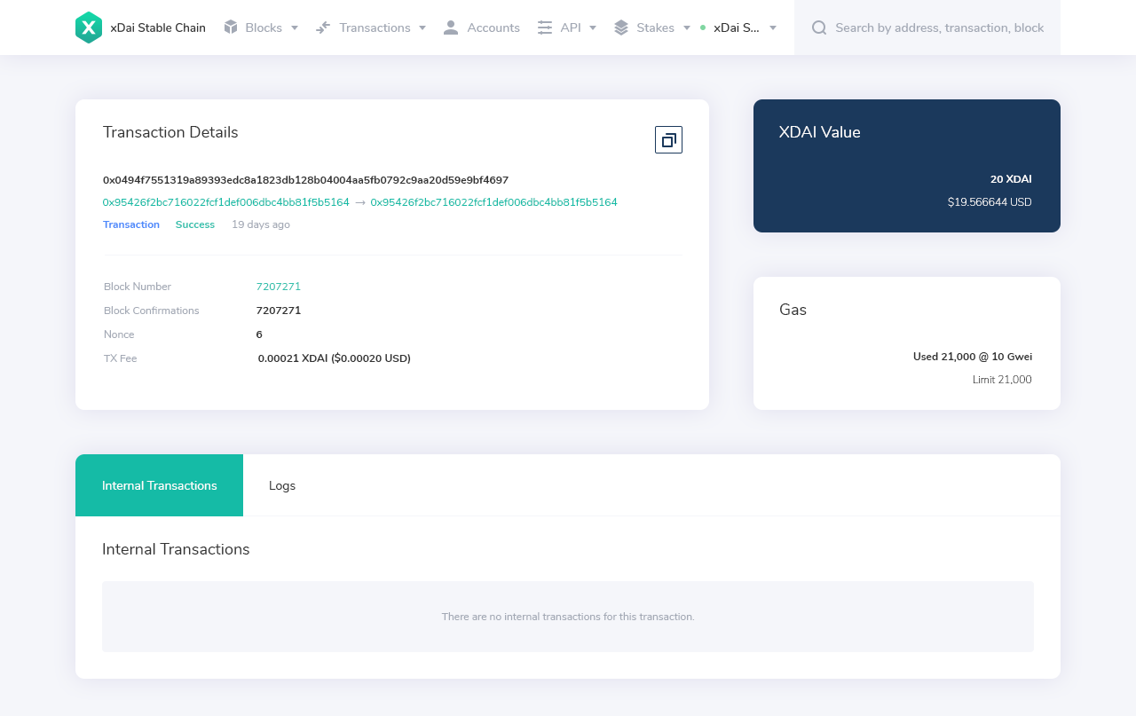Click the xDai hexagon logo icon
The image size is (1136, 716).
click(89, 28)
